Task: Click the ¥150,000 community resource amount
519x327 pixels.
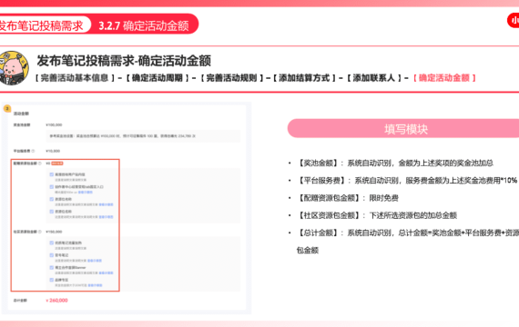Action: (x=54, y=232)
